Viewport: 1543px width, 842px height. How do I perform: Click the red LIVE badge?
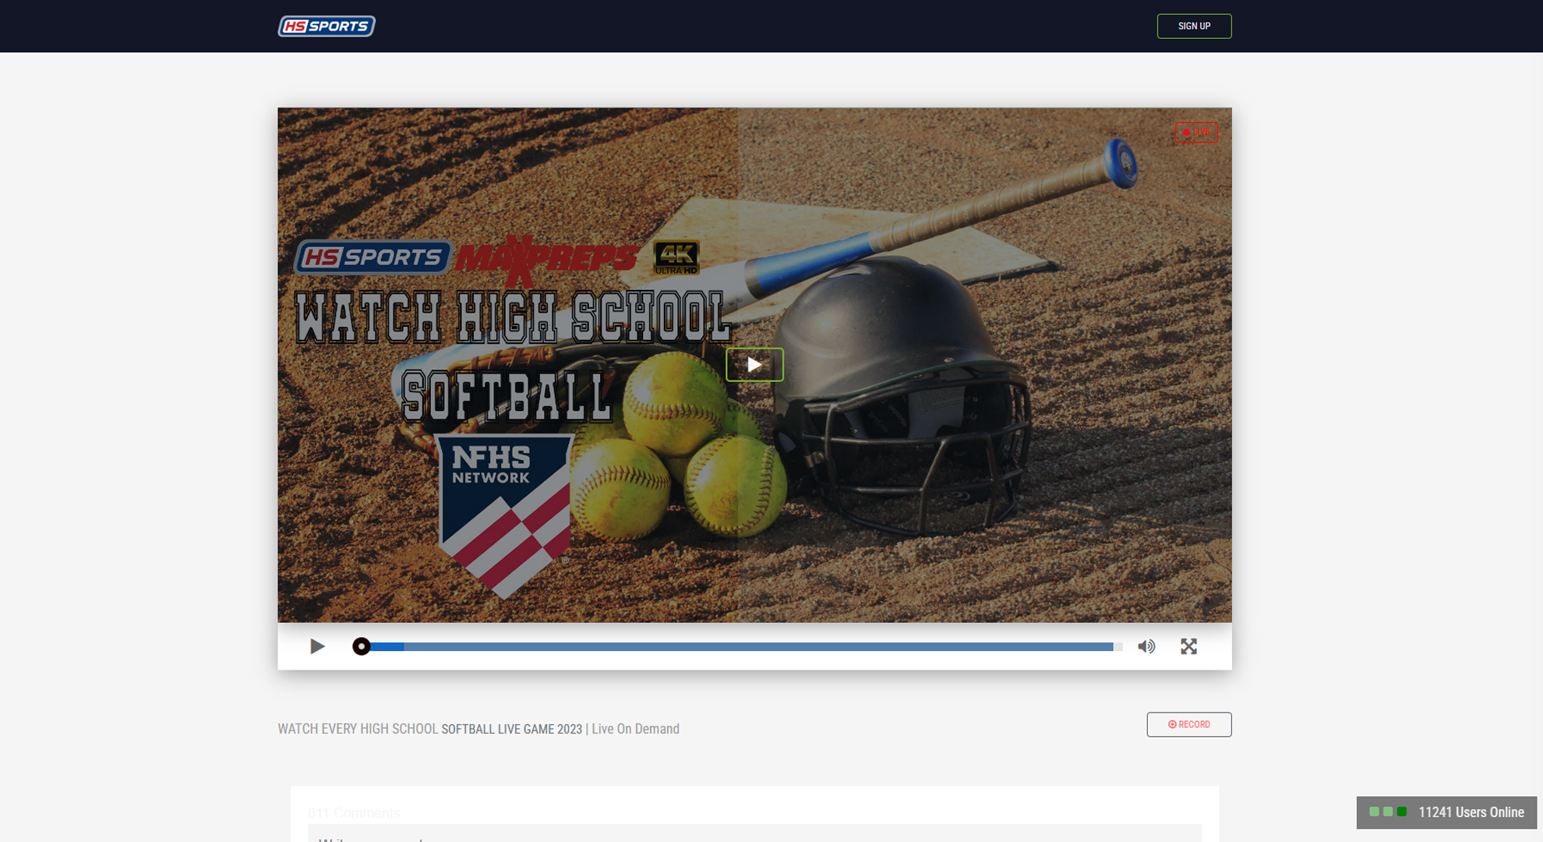tap(1196, 132)
